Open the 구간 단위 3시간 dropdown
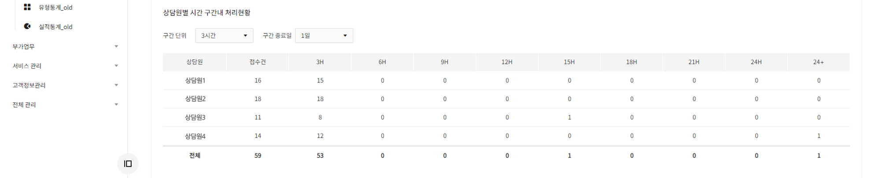This screenshot has width=881, height=178. coord(224,36)
